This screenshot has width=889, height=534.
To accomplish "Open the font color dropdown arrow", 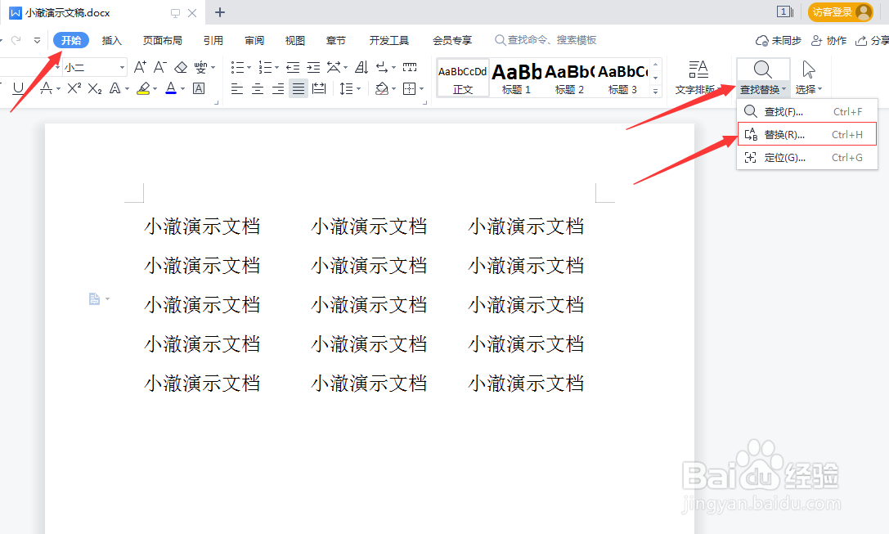I will tap(182, 88).
